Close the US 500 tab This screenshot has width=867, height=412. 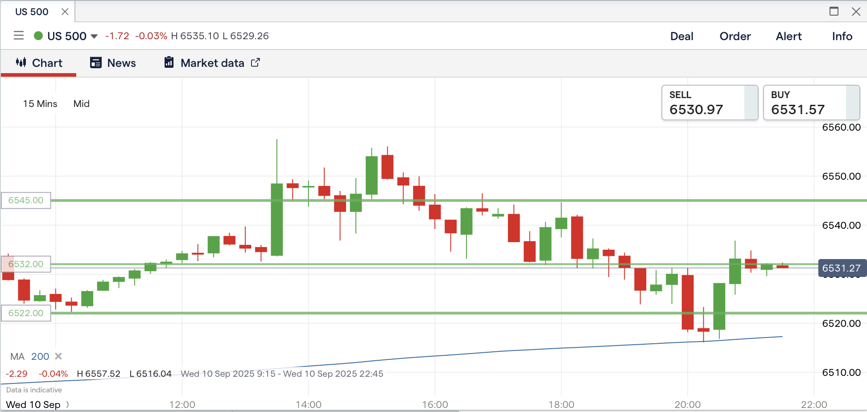click(65, 12)
